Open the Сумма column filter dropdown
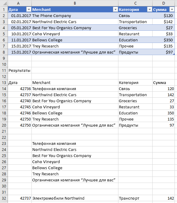Viewport: 177px width, 203px height. click(172, 9)
